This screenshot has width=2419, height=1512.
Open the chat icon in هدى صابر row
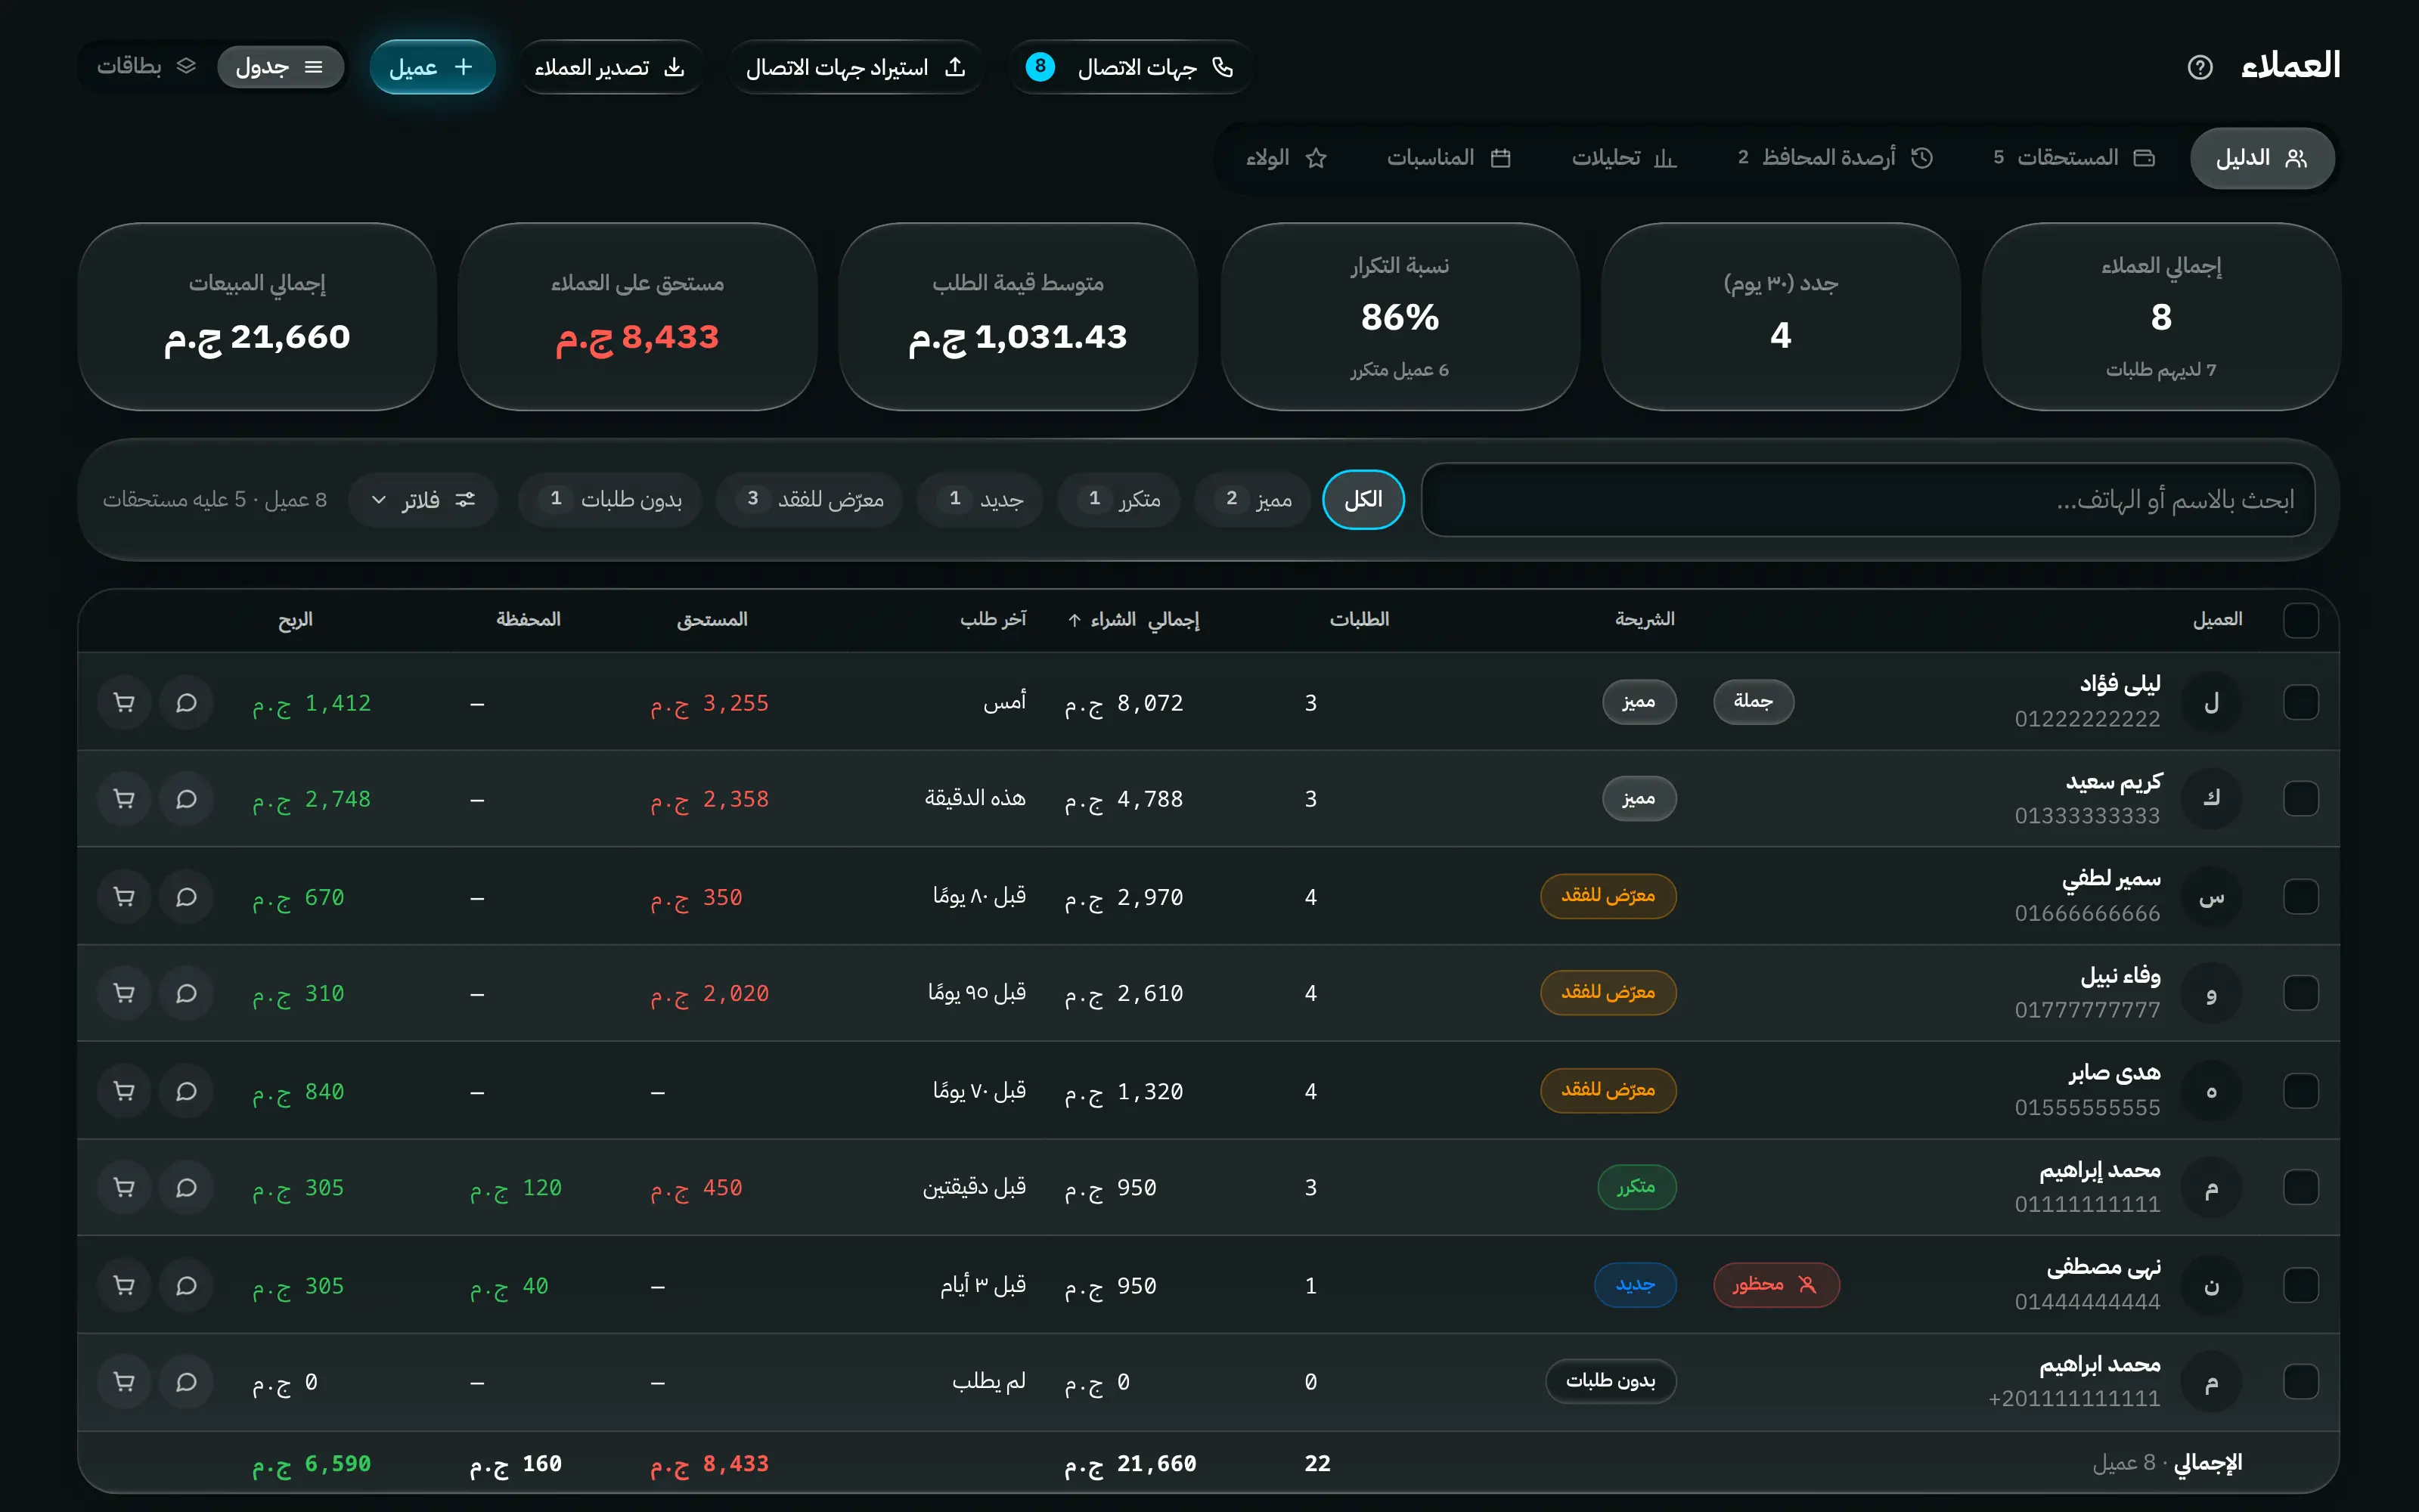[x=186, y=1091]
